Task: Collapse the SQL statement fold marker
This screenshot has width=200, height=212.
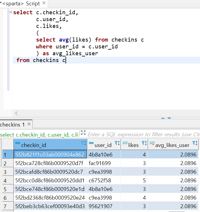Action: pos(11,12)
